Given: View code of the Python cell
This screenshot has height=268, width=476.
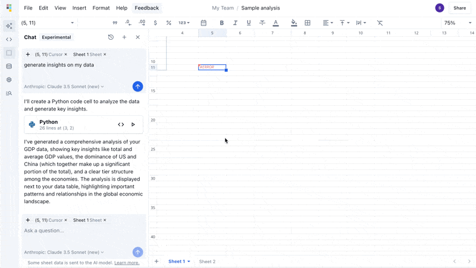Looking at the screenshot, I should click(x=121, y=125).
